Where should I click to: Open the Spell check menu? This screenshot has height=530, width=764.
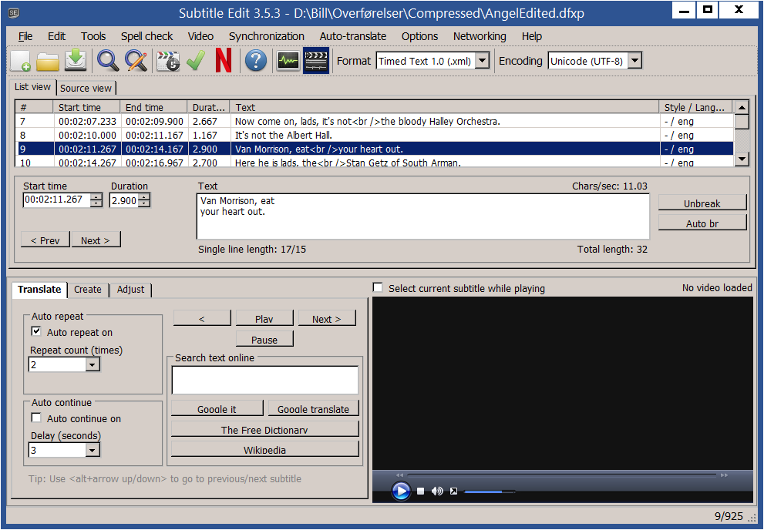(x=146, y=36)
